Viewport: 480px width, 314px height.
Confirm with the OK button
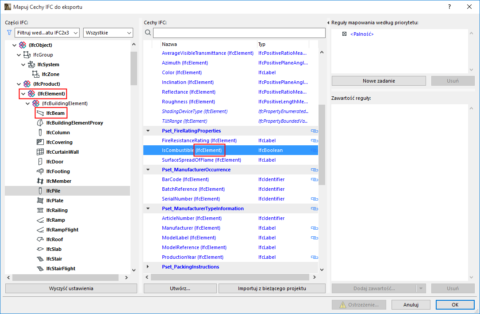[x=455, y=305]
